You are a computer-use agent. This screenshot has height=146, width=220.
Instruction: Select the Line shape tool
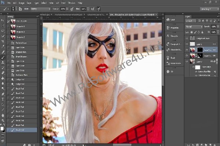pos(3,109)
